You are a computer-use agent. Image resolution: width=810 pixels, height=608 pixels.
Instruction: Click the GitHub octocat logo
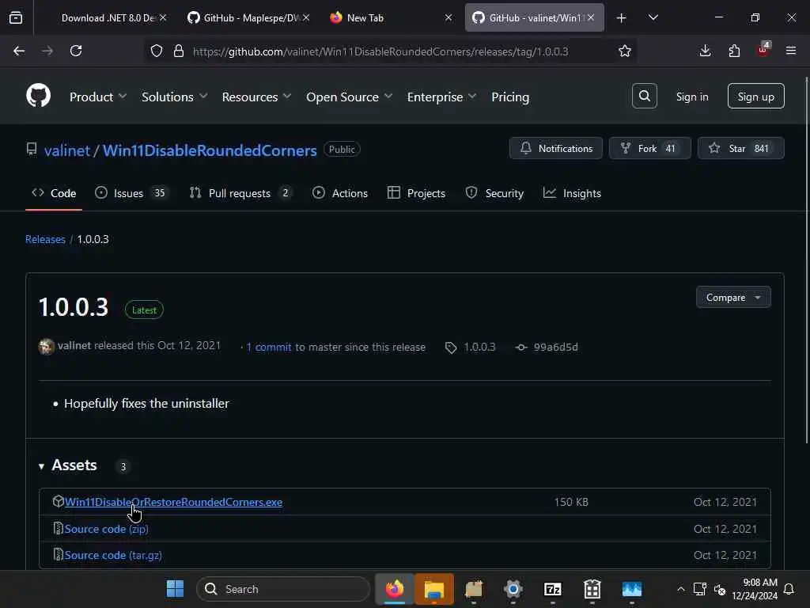coord(38,96)
